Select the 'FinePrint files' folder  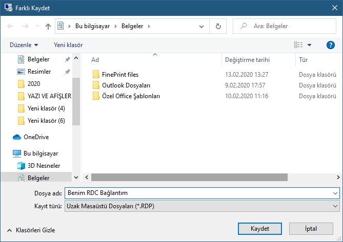pyautogui.click(x=120, y=75)
